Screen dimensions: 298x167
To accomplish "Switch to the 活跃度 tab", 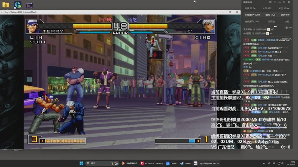I will [x=272, y=22].
